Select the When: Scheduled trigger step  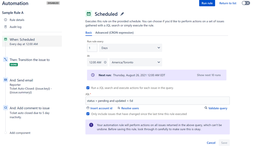32,41
